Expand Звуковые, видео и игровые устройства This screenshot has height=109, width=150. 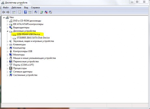pos(7,41)
